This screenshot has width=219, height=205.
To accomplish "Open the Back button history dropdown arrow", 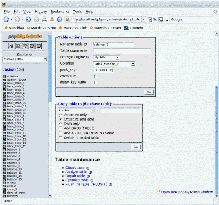I will (x=12, y=19).
